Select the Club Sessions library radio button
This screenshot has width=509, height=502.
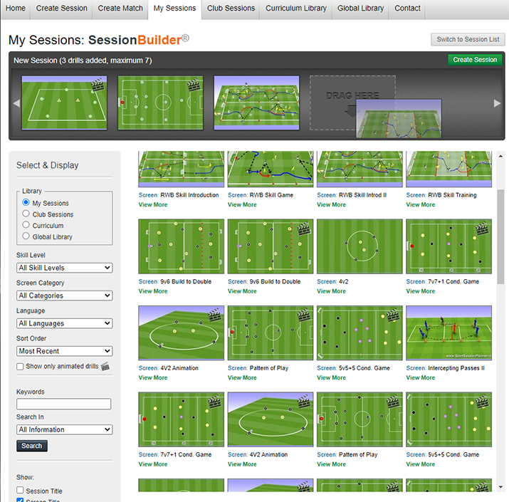point(26,214)
